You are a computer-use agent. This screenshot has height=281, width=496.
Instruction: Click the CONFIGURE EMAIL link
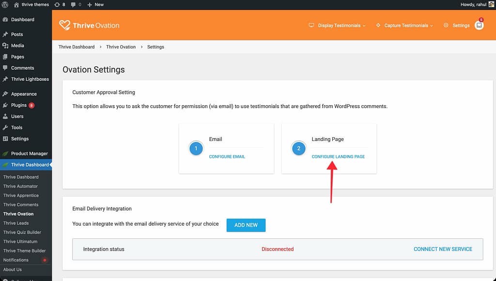click(227, 157)
